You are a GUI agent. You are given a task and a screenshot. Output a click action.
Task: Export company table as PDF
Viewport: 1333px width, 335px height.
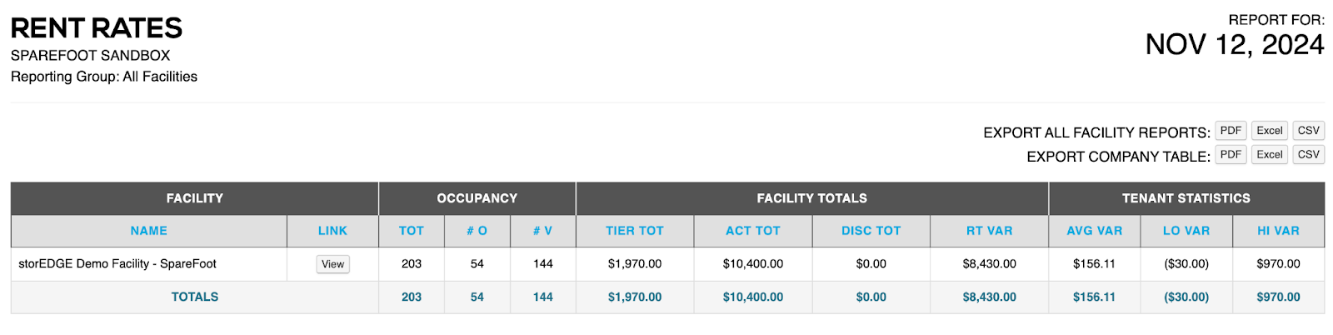[1231, 155]
